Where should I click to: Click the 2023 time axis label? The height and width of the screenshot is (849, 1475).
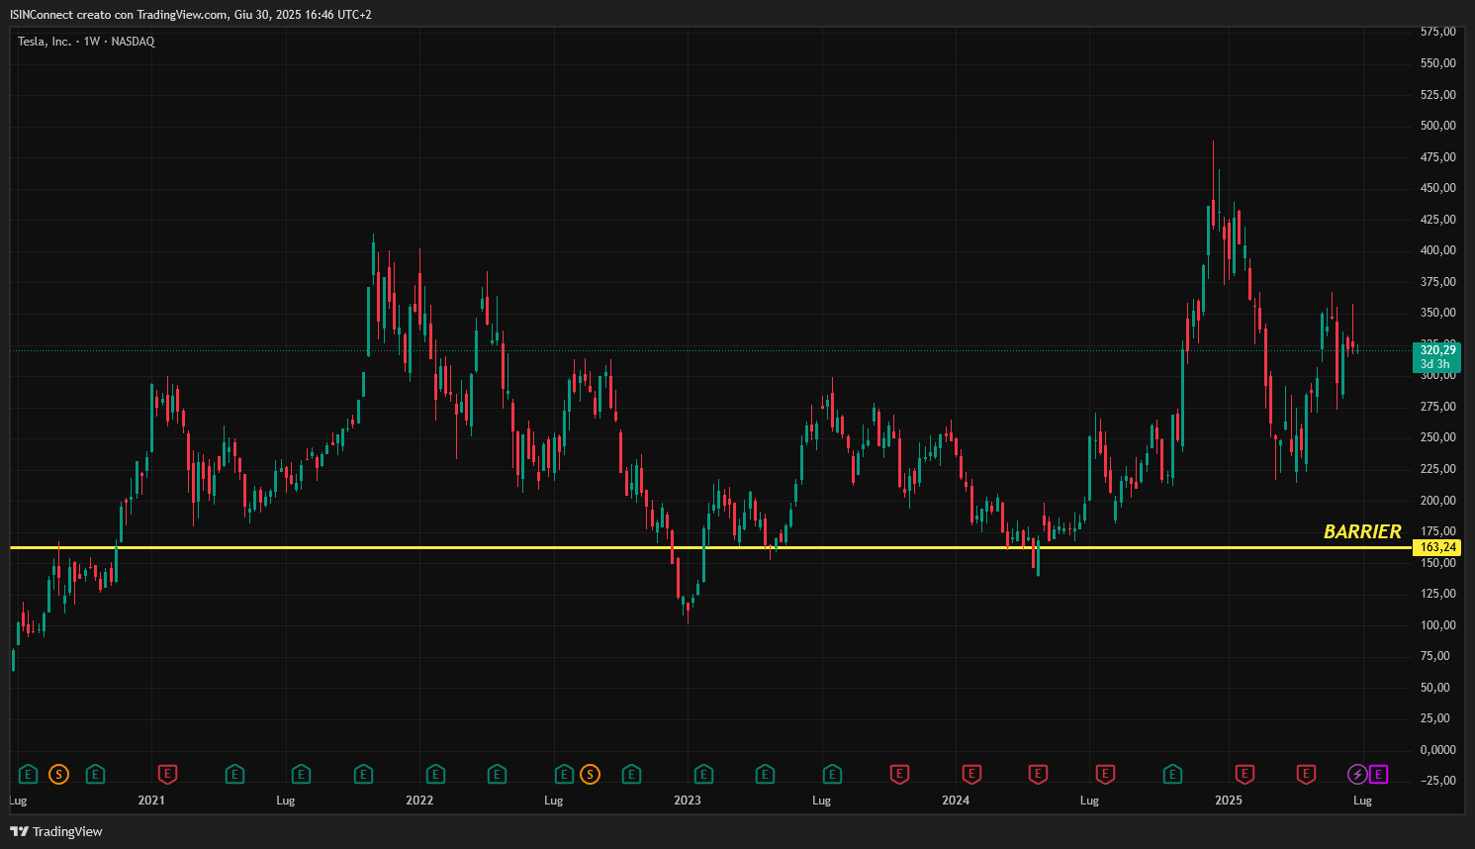click(x=688, y=801)
